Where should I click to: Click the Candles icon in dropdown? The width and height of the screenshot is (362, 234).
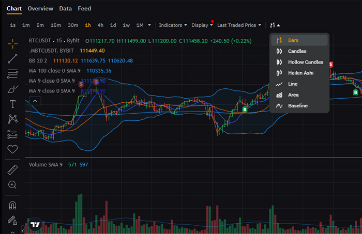[x=279, y=51]
